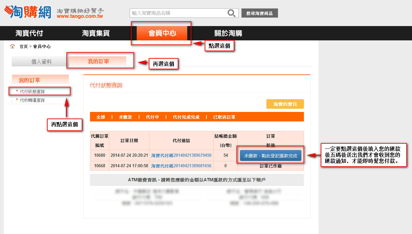The image size is (412, 234).
Task: Open the 淘寶代付 menu
Action: (29, 33)
